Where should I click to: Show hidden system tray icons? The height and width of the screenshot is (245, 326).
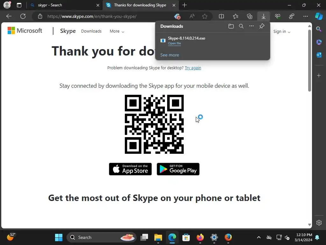click(259, 237)
